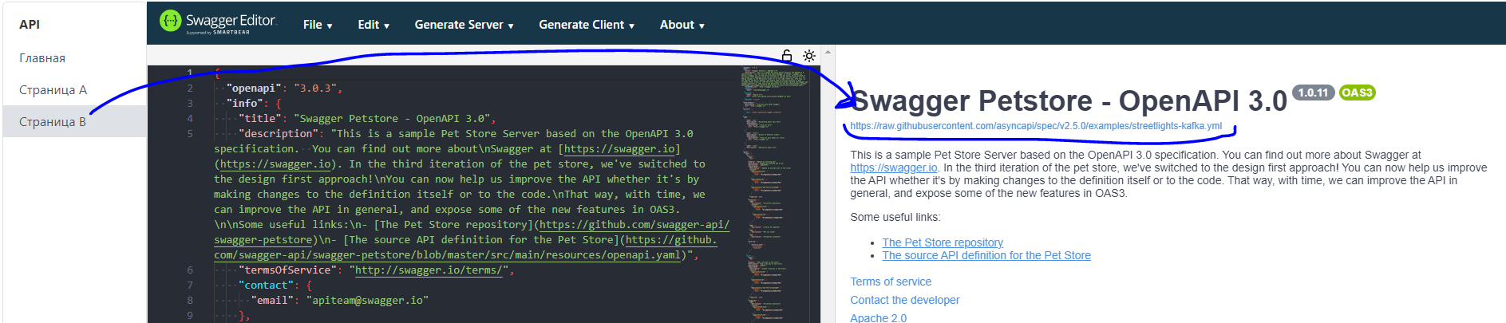
Task: Click the Swagger Editor logo
Action: (x=218, y=22)
